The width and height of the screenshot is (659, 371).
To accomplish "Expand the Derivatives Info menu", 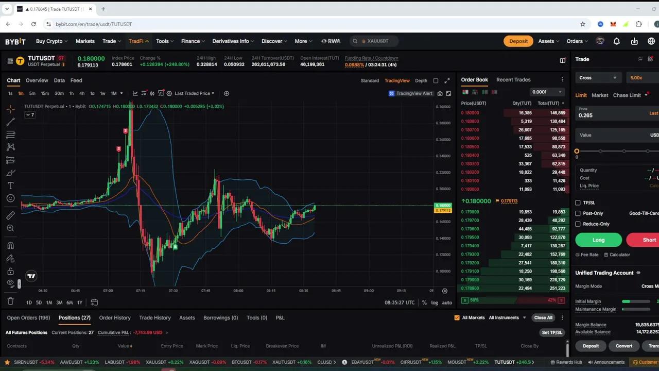I will tap(233, 41).
